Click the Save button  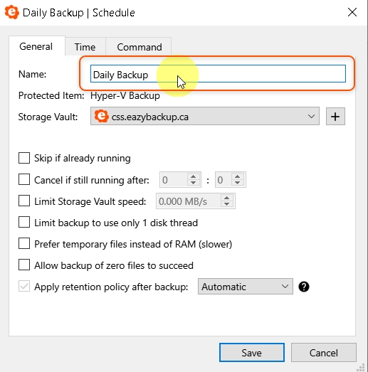point(252,353)
